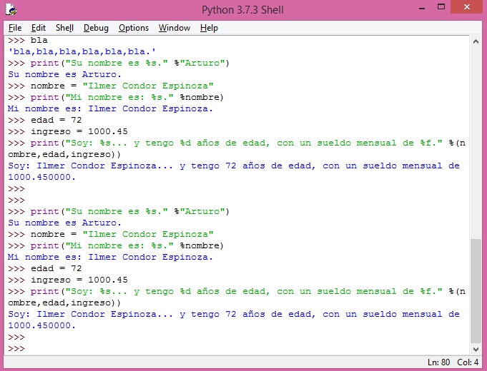Click the vertical scrollbar thumb
Viewport: 487px width, 371px height.
coord(476,290)
